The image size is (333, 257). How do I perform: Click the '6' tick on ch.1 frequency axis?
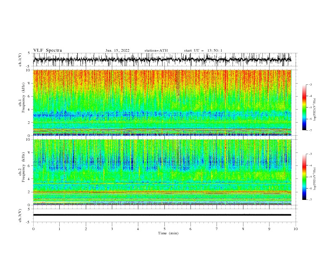click(x=30, y=96)
